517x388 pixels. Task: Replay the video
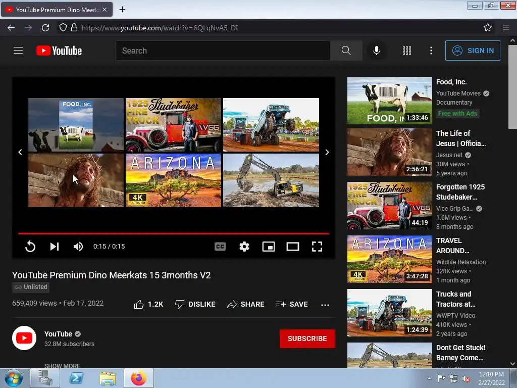(x=30, y=247)
